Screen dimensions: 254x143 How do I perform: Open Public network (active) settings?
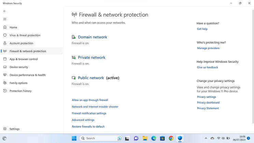pyautogui.click(x=91, y=78)
